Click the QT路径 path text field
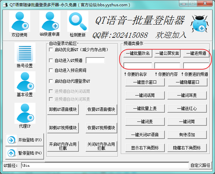 point(105,165)
